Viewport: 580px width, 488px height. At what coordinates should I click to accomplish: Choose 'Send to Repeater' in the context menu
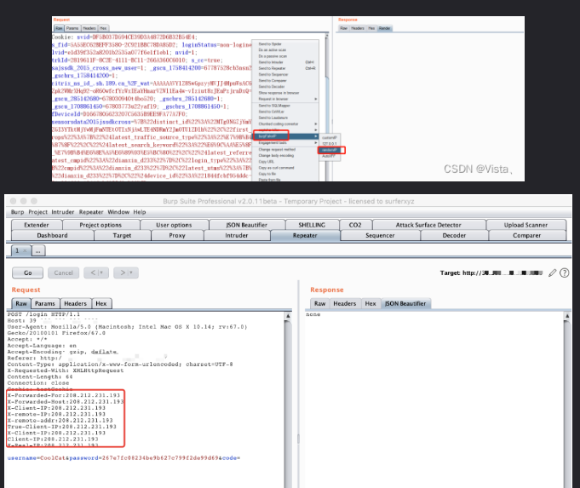pos(272,68)
